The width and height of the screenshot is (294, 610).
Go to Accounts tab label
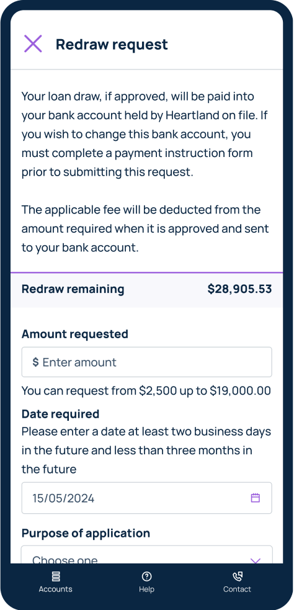pos(56,589)
